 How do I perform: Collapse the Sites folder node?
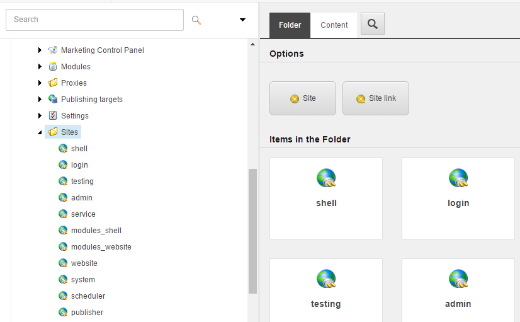[x=40, y=132]
